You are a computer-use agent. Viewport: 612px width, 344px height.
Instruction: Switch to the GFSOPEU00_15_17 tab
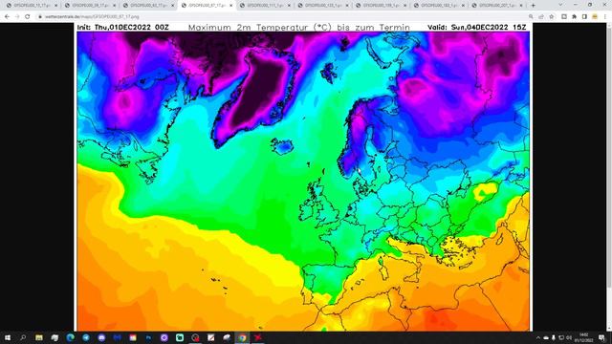[x=32, y=6]
